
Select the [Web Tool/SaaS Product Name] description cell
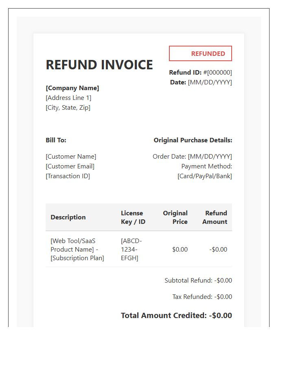(77, 250)
